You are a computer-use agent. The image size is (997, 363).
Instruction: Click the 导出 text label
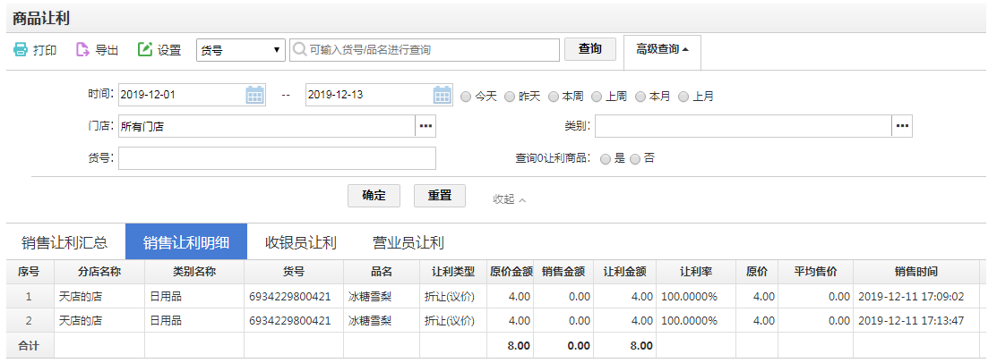107,50
